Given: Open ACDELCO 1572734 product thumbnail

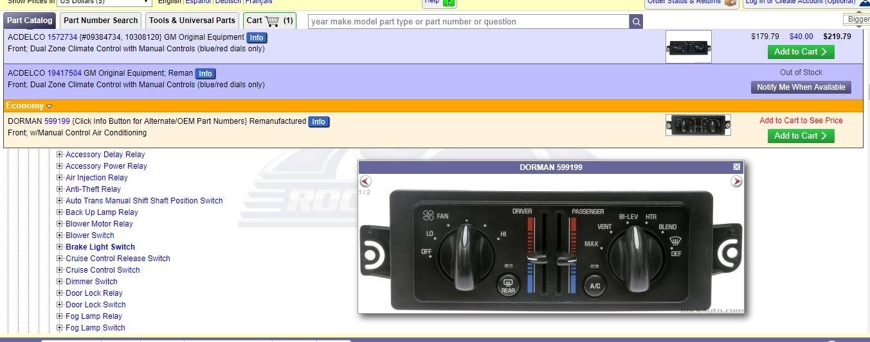Looking at the screenshot, I should (x=689, y=47).
